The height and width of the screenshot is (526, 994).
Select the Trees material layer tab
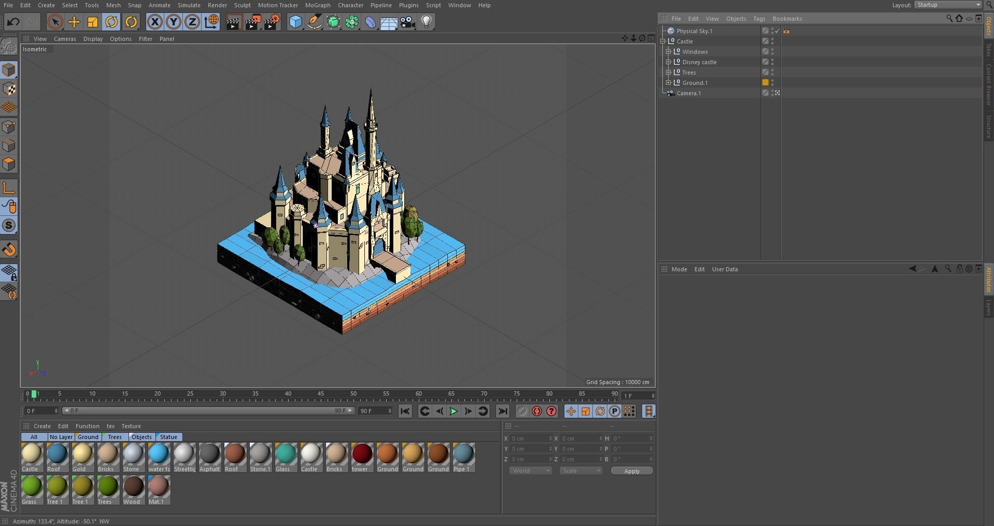[115, 437]
